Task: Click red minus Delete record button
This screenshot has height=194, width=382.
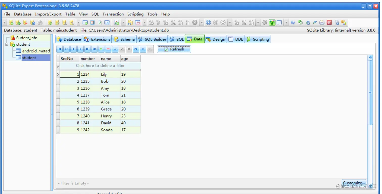Action: click(x=108, y=49)
